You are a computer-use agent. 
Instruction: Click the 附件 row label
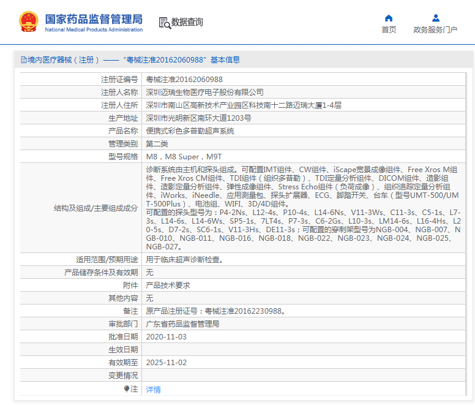coord(130,286)
